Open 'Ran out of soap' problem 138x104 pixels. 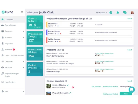[53, 72]
